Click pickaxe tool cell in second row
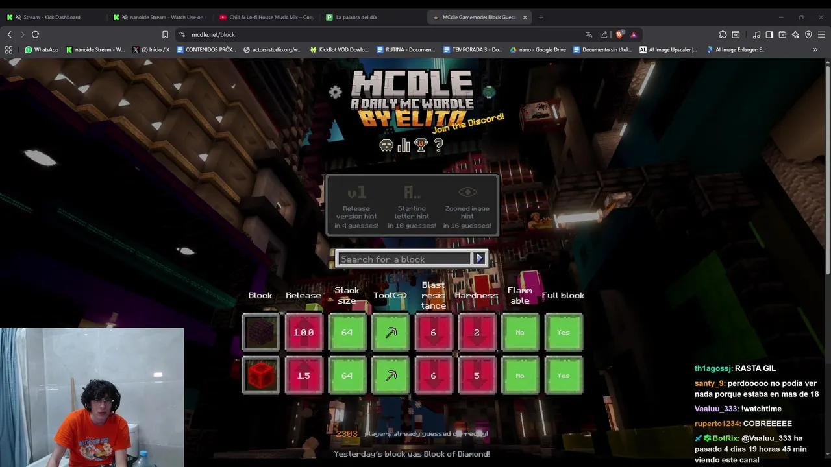This screenshot has height=467, width=831. pyautogui.click(x=390, y=376)
